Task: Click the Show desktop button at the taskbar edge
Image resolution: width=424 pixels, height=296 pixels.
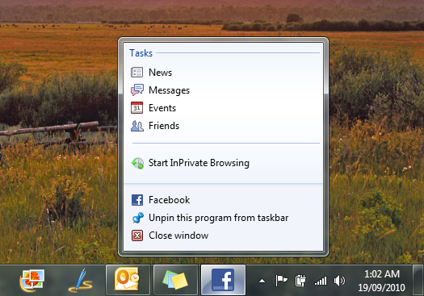Action: (x=418, y=280)
